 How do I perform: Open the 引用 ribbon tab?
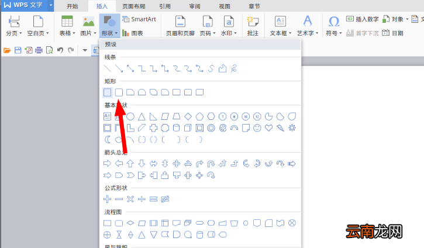pos(165,6)
